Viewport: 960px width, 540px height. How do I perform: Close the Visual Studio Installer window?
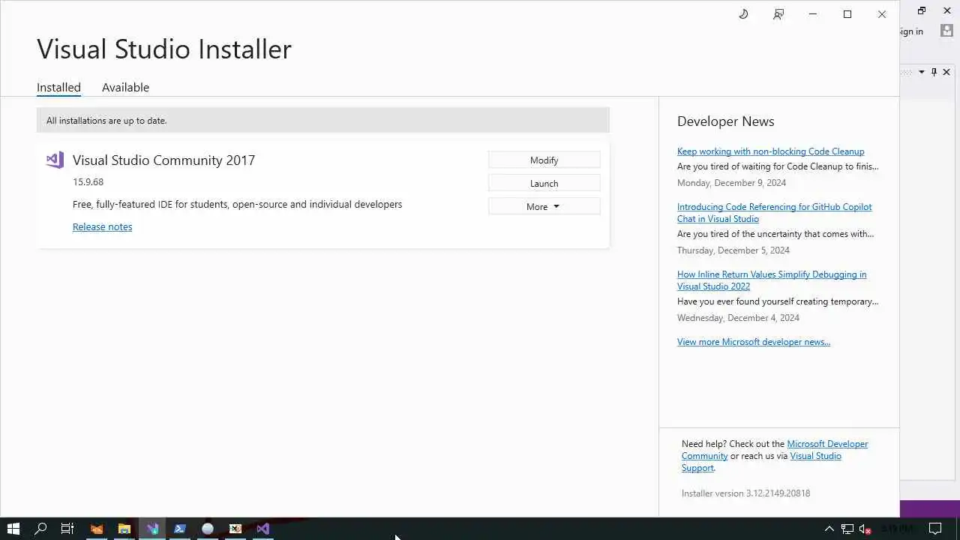[x=882, y=14]
